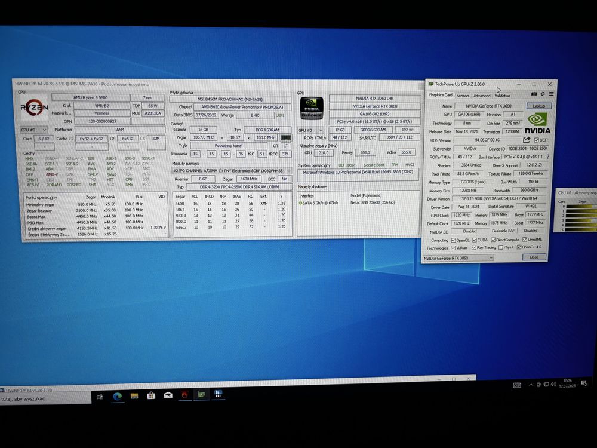Click the GPU-Z title bar app icon
The height and width of the screenshot is (448, 597).
[431, 84]
